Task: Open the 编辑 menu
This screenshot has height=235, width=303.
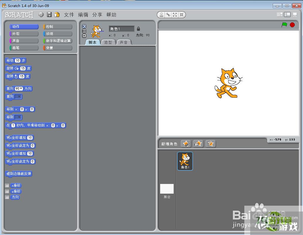Action: (x=83, y=15)
